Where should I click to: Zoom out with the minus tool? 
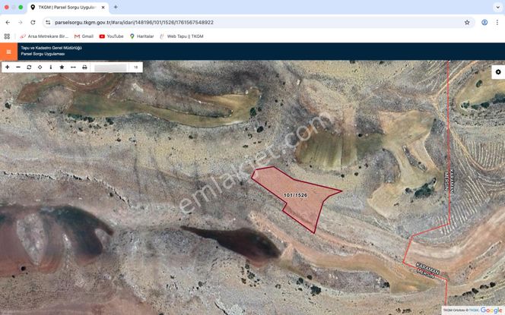coord(18,67)
